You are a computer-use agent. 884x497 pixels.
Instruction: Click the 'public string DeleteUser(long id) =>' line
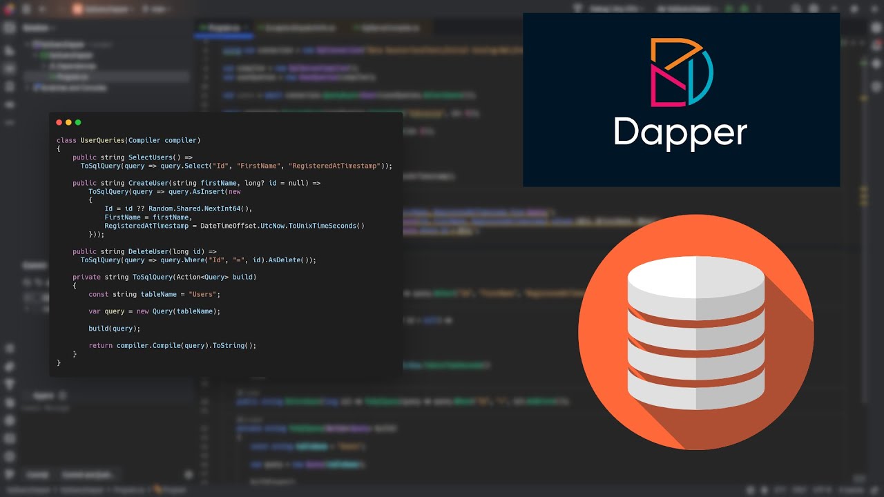[x=144, y=251]
